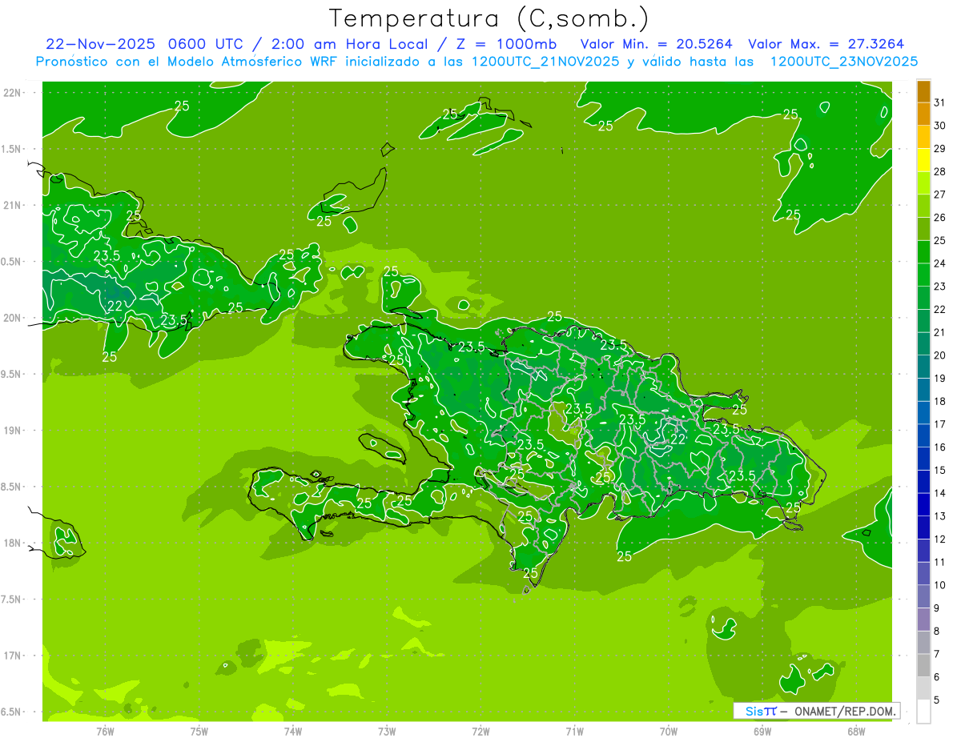Click the "76W" longitude axis label
Screen dimensions: 961x742
click(105, 731)
